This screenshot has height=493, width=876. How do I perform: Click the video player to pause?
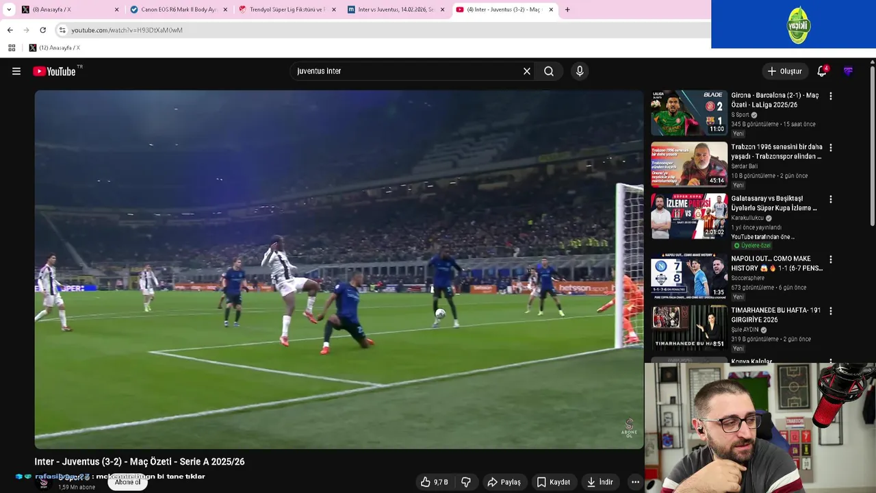coord(339,269)
